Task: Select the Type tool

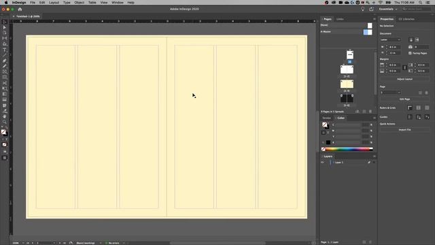Action: pos(5,50)
